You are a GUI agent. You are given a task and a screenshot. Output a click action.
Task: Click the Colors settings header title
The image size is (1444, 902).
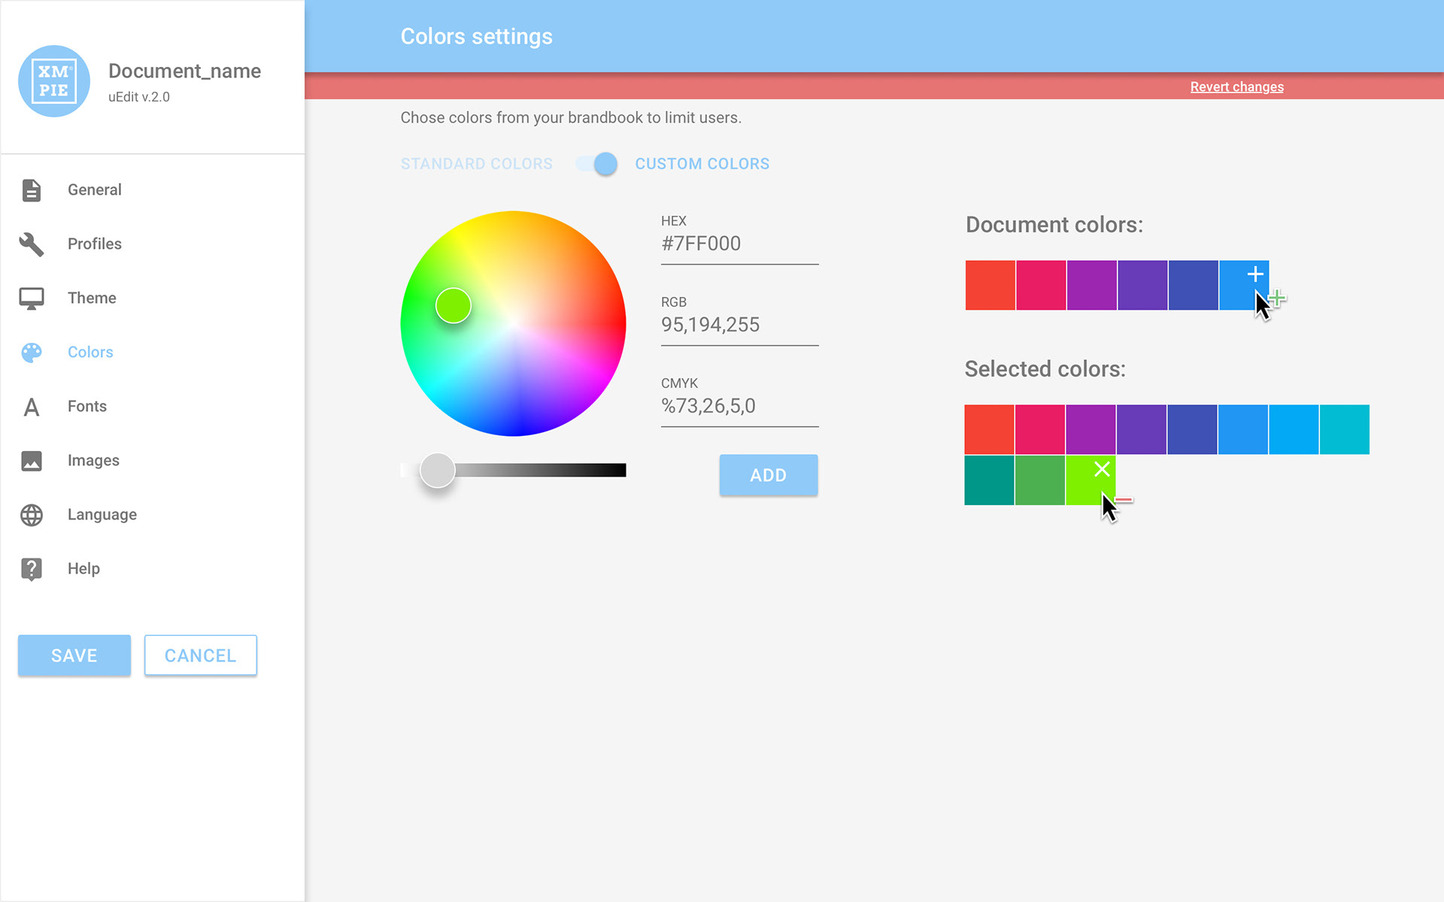(x=477, y=37)
